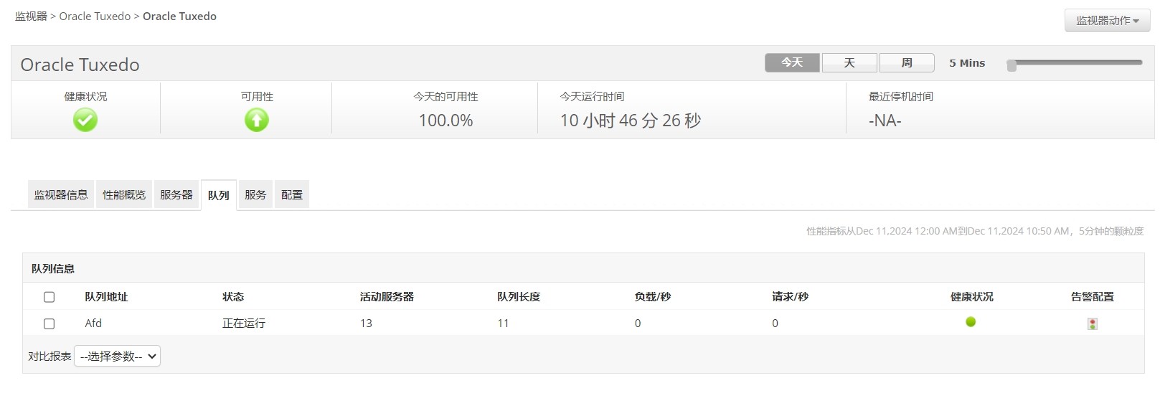Screen dimensions: 1160x406
Task: Open the 选择参数 comparison report dropdown
Action: click(x=118, y=357)
